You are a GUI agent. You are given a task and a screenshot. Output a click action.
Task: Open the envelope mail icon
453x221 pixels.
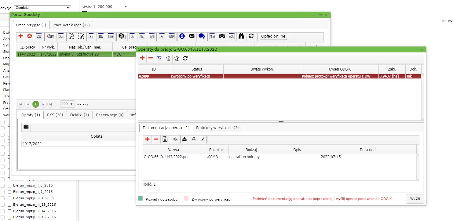tap(192, 36)
